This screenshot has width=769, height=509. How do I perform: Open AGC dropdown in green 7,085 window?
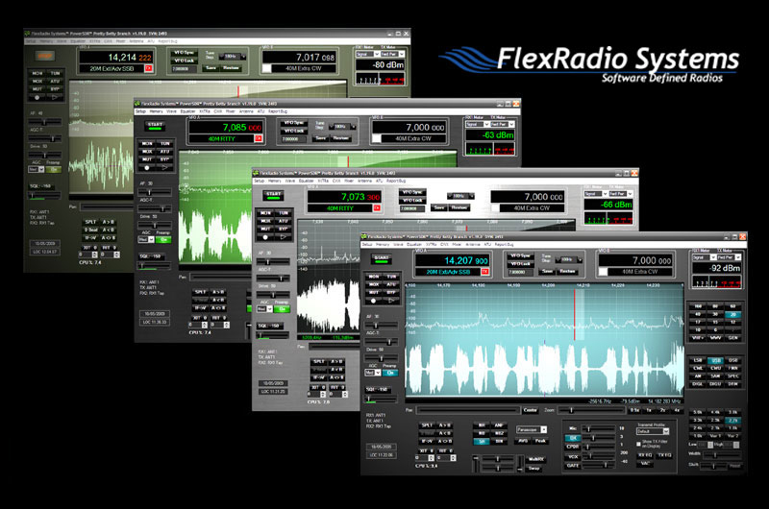click(146, 239)
